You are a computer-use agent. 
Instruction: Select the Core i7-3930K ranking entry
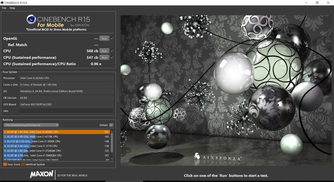coord(57,141)
